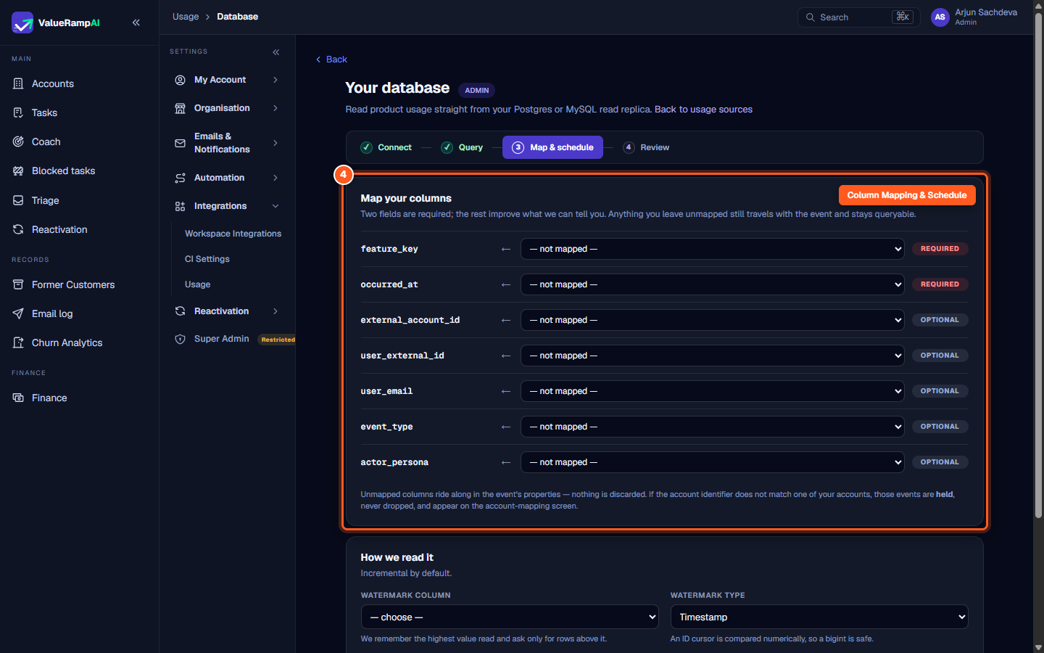Screen dimensions: 1044x653
Task: Open external_account_id mapping dropdown
Action: 712,320
